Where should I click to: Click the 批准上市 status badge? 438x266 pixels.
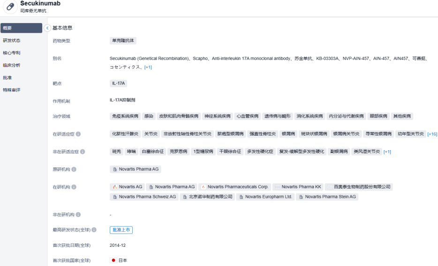click(121, 230)
